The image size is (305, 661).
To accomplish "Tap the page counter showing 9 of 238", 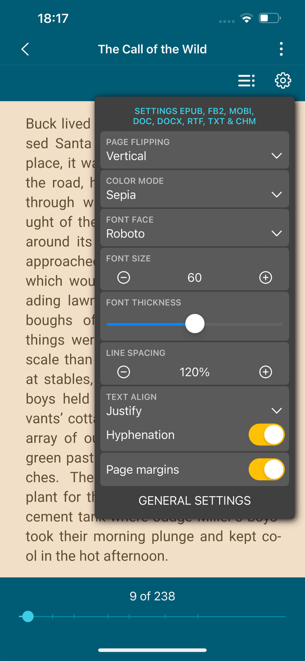I will [152, 596].
